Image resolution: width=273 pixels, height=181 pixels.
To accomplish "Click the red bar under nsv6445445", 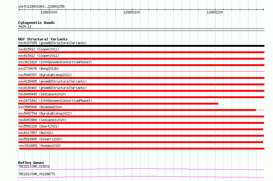I will [141, 97].
